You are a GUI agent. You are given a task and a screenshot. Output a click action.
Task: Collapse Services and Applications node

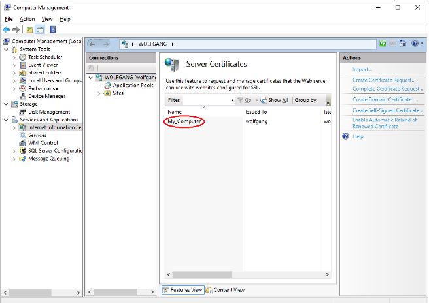pyautogui.click(x=6, y=120)
